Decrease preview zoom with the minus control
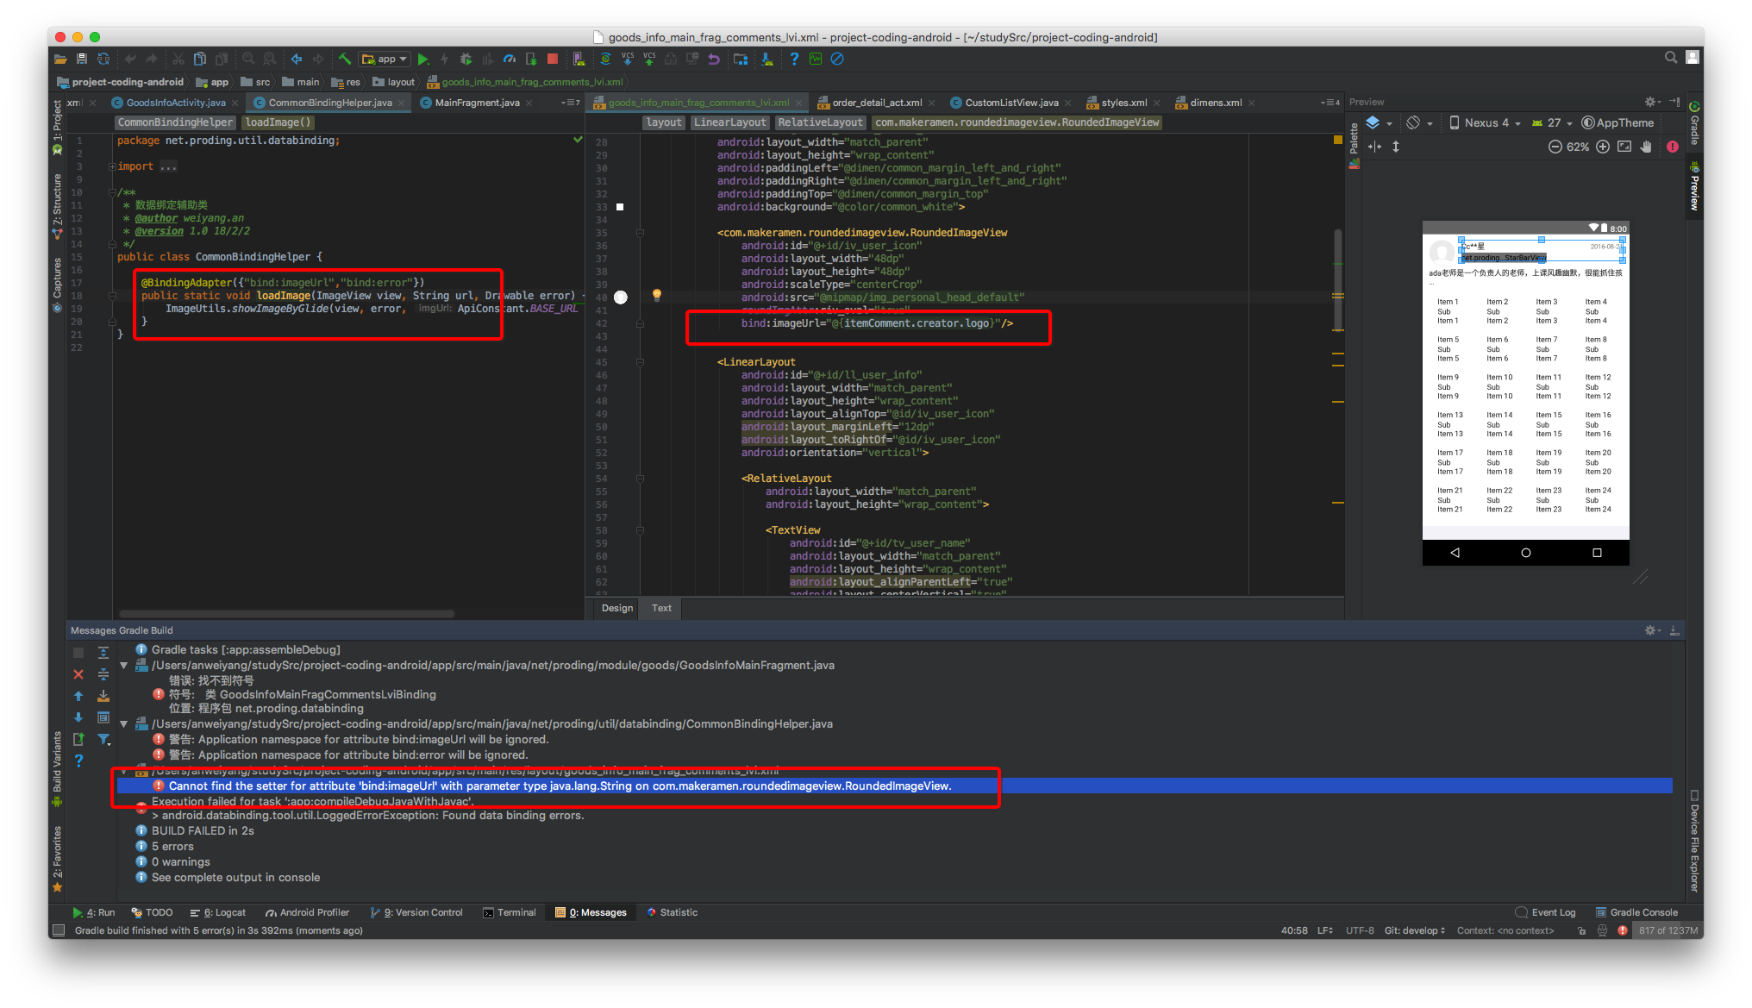Screen dimensions: 1752x1008 tap(1556, 147)
